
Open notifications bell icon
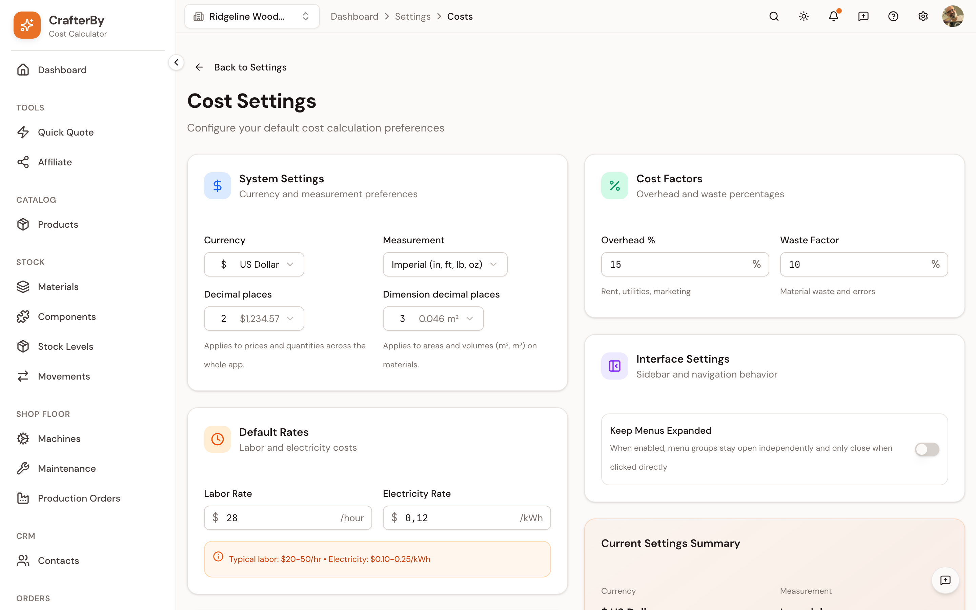point(833,17)
